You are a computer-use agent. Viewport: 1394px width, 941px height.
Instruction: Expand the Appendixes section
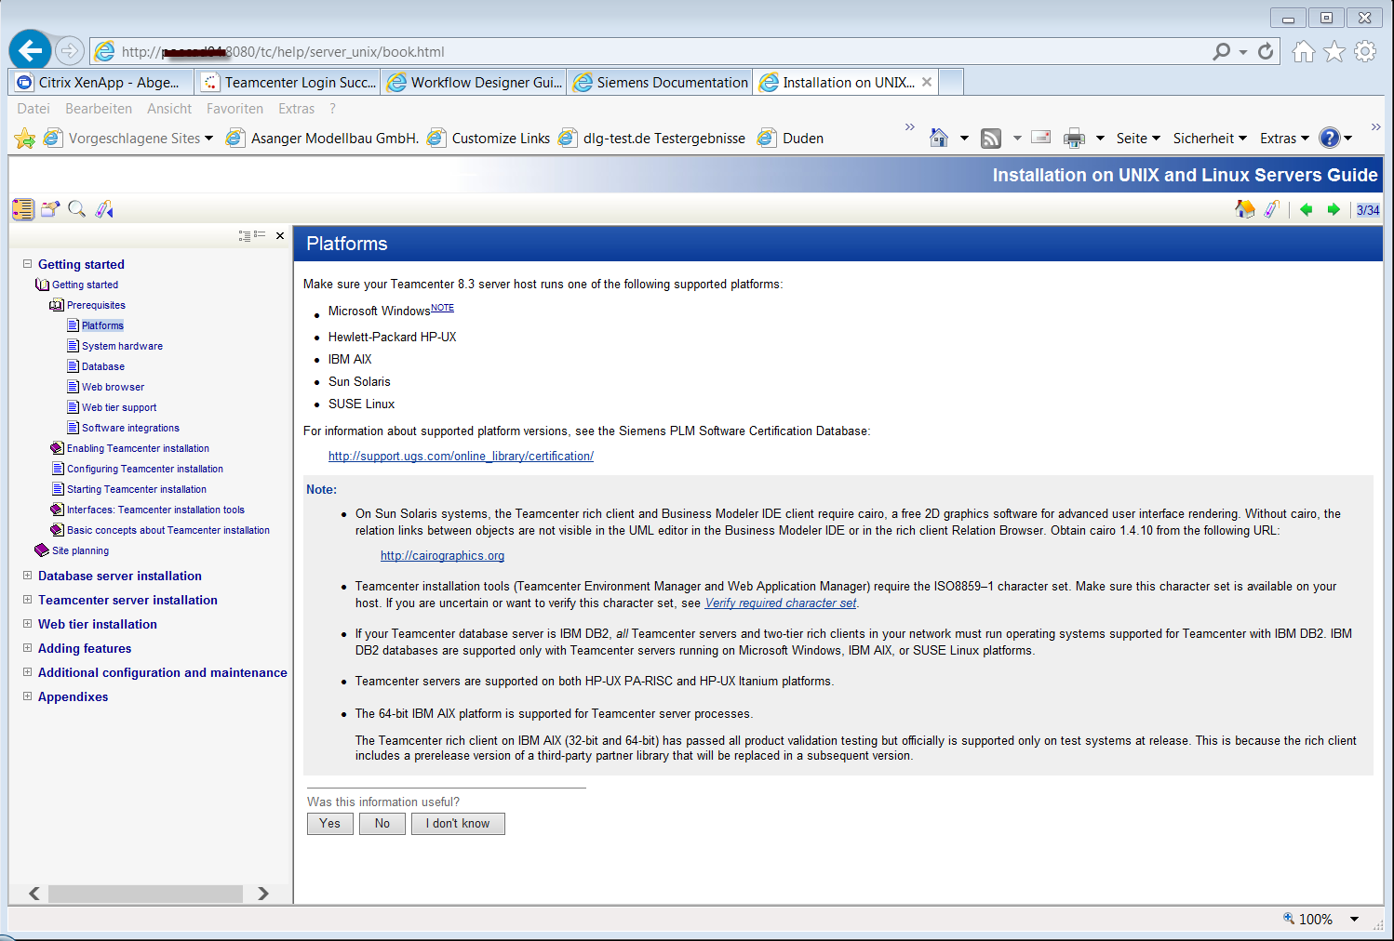(x=28, y=696)
